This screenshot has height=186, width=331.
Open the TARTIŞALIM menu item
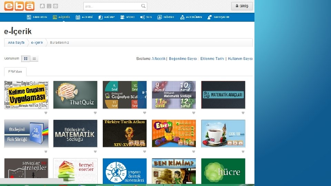218,17
